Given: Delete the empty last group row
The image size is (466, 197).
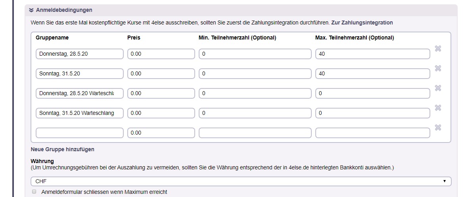Looking at the screenshot, I should click(x=438, y=128).
